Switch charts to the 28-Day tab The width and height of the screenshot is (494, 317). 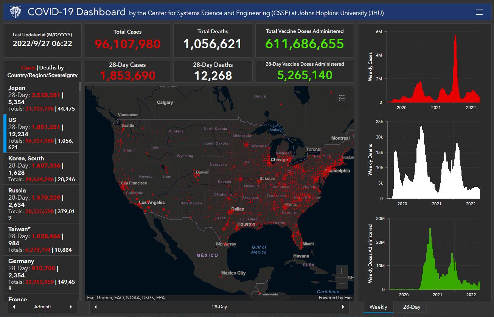point(412,307)
